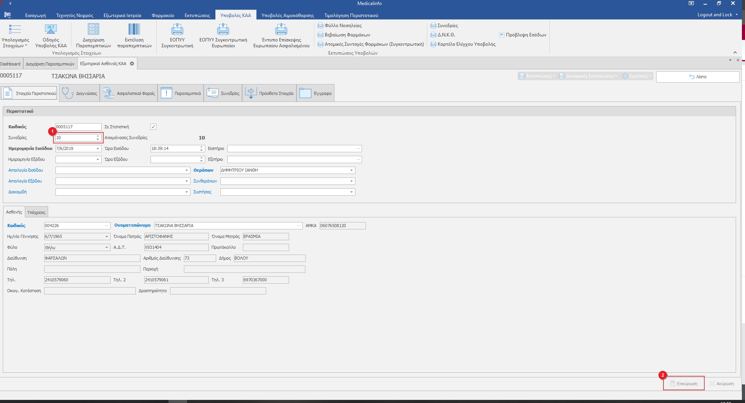Click the Λίστα button
Image resolution: width=745 pixels, height=403 pixels.
pyautogui.click(x=698, y=77)
